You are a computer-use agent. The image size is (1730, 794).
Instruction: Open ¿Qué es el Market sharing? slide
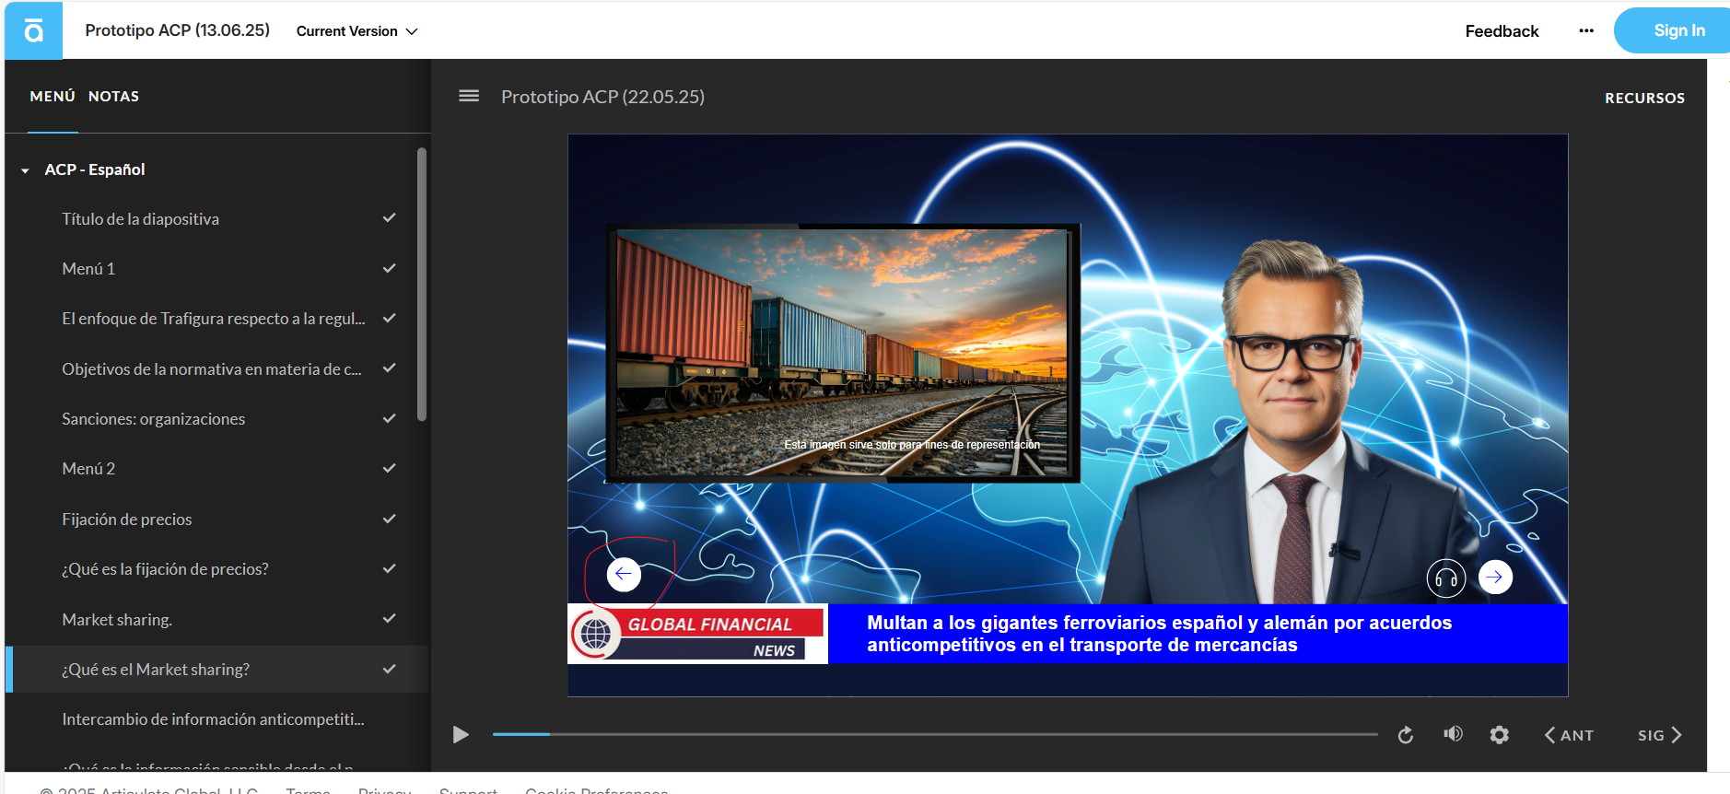point(217,670)
